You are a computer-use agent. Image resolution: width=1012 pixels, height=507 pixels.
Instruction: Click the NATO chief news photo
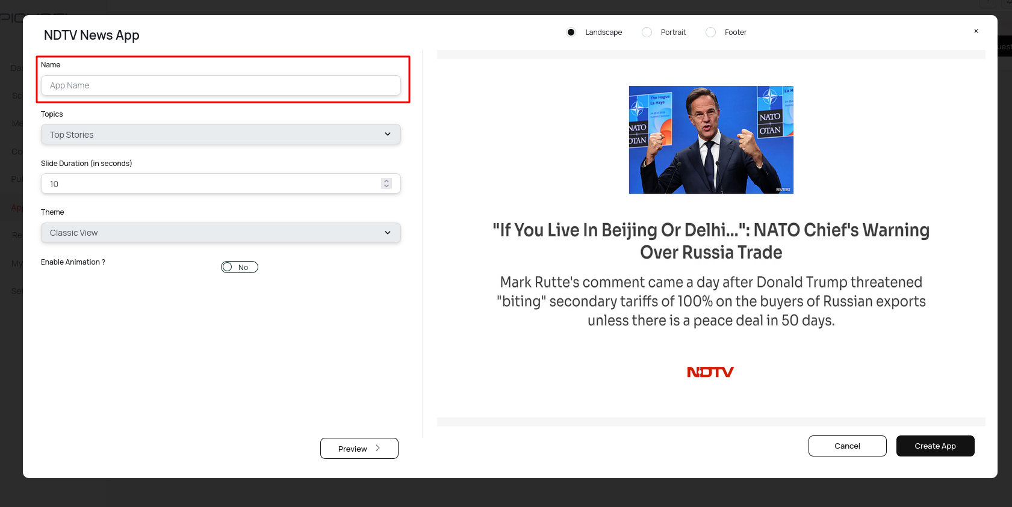[711, 140]
